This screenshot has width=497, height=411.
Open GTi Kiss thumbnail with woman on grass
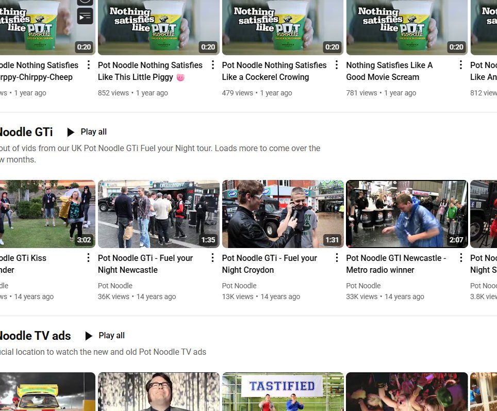coord(47,213)
